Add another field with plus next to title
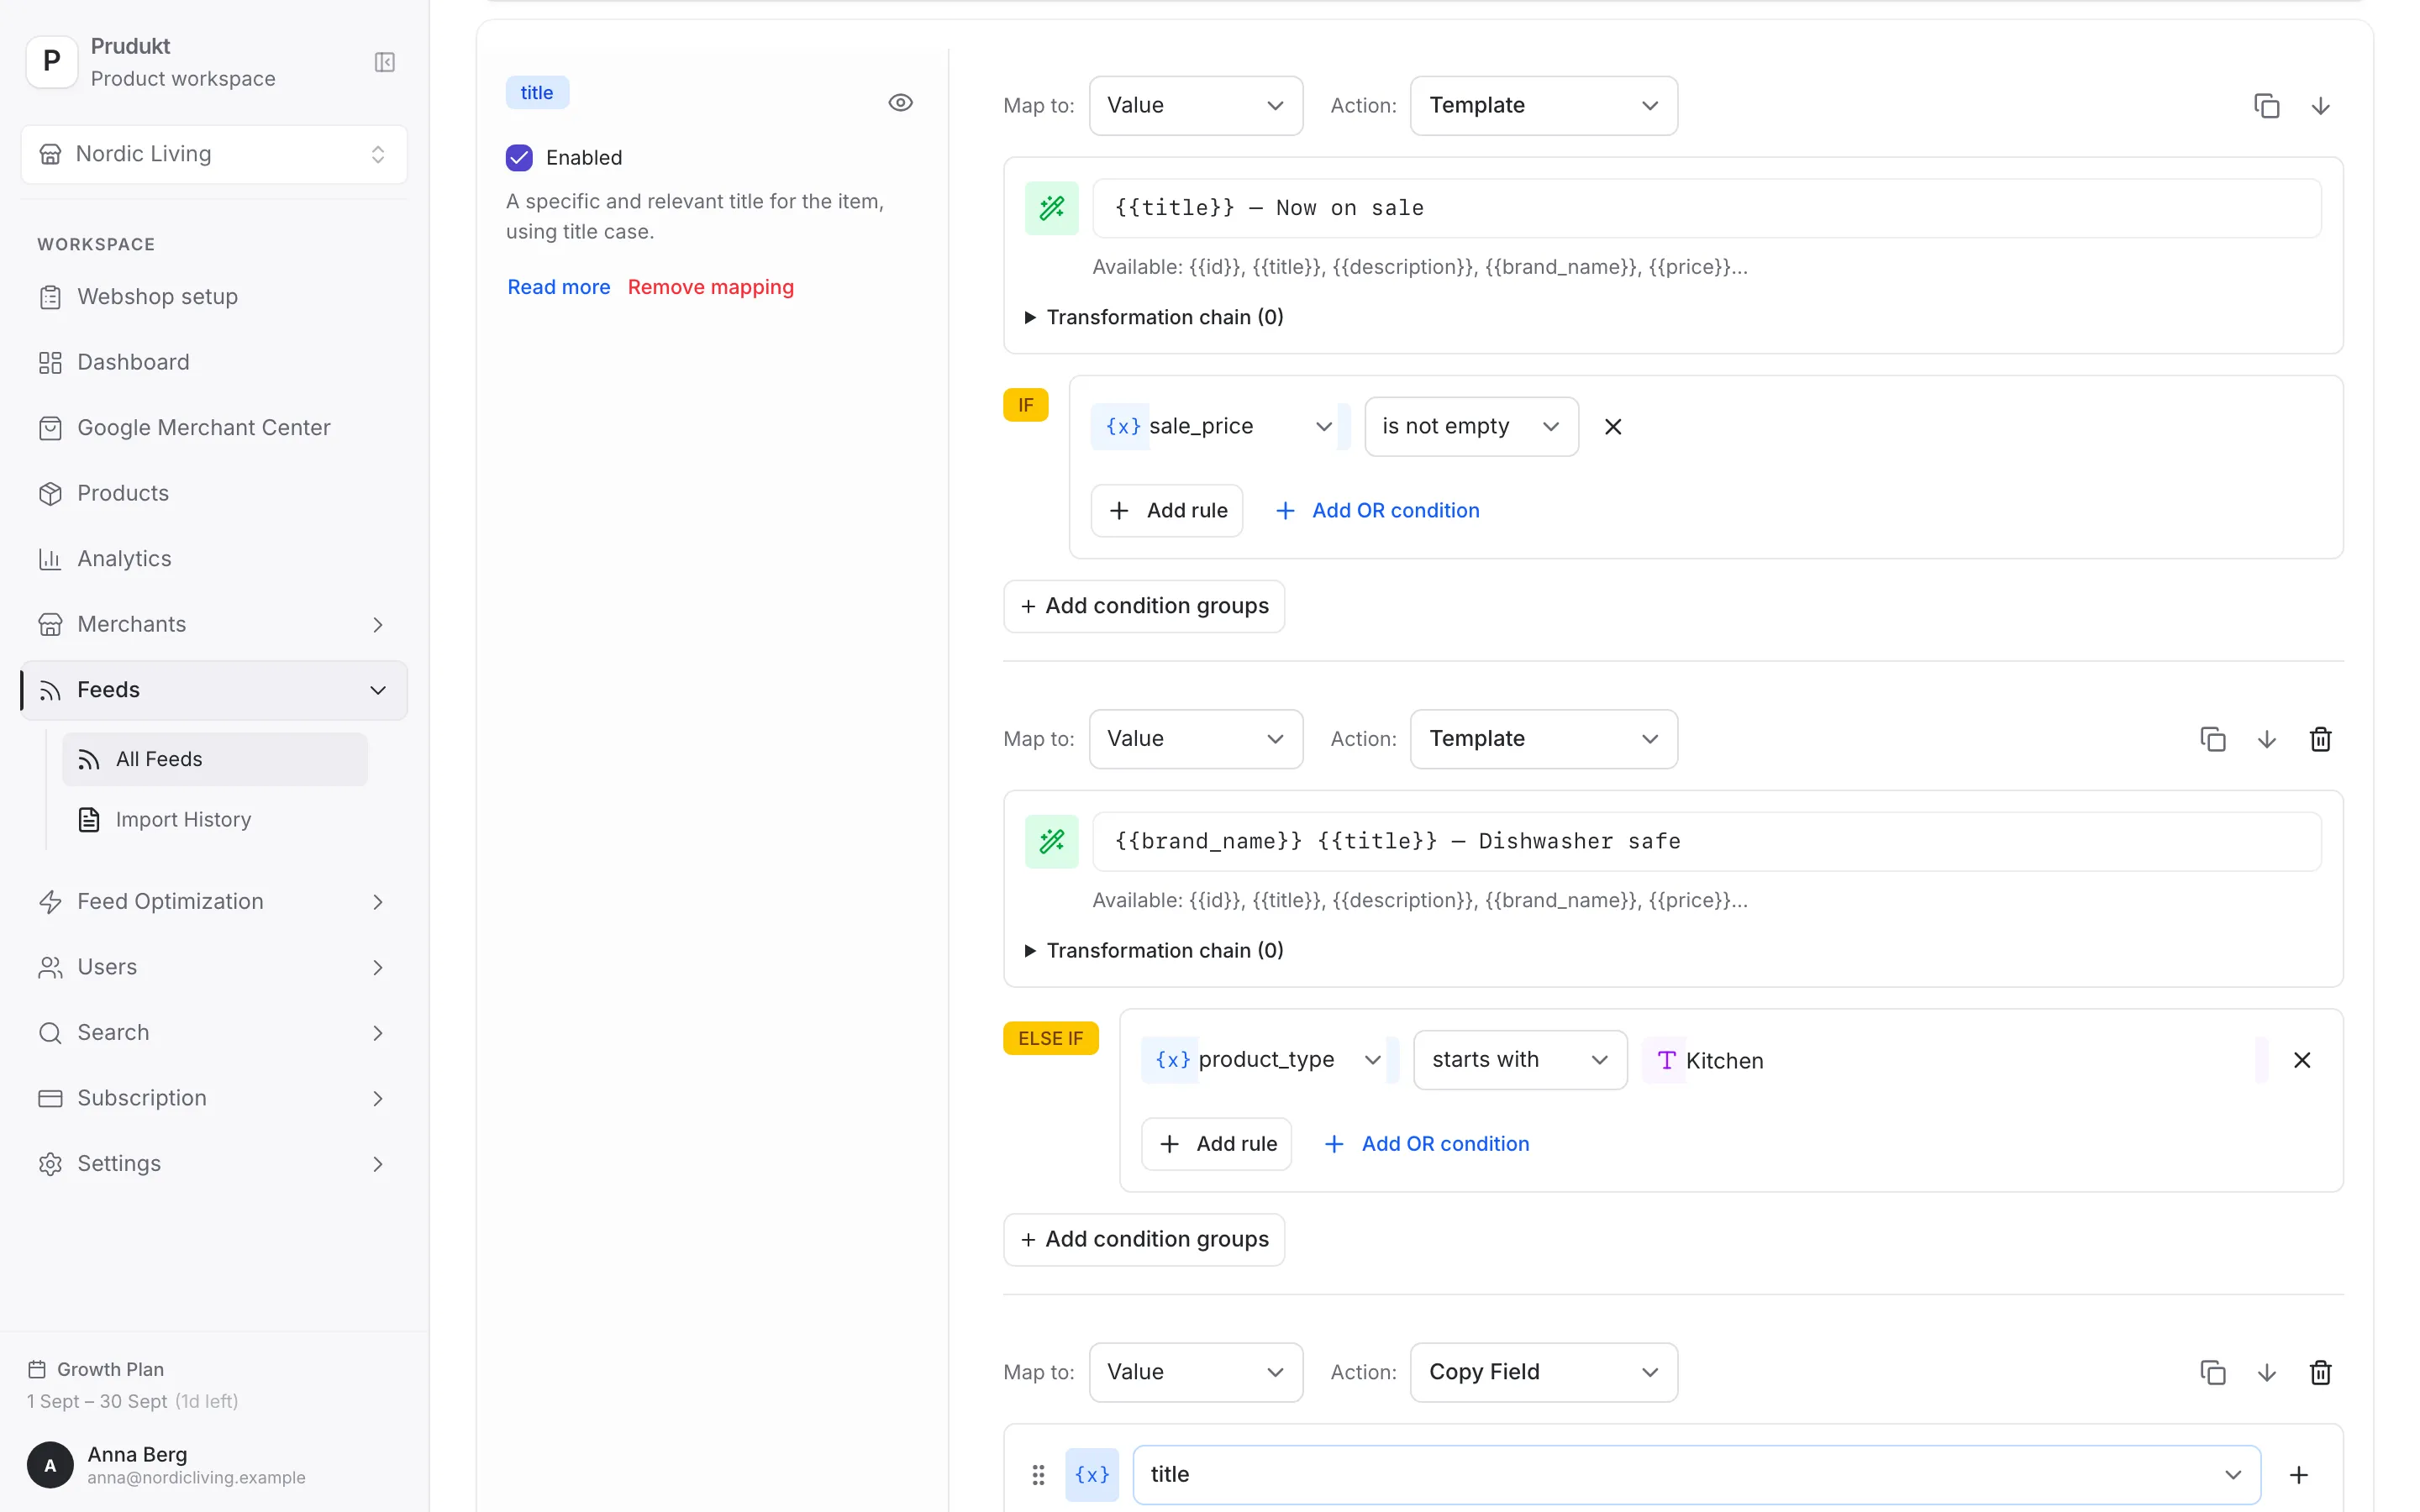2420x1512 pixels. pos(2298,1475)
